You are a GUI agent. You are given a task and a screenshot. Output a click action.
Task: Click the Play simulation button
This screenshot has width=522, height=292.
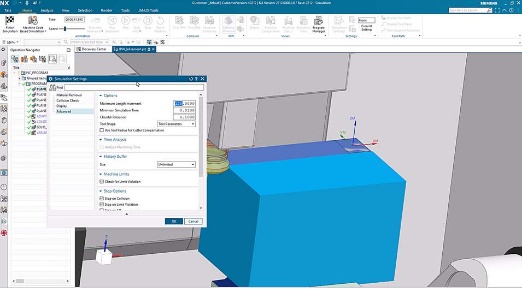point(126,21)
